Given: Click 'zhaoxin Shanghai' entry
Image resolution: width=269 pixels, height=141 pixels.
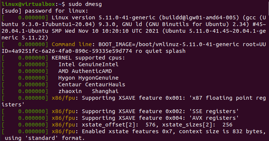Looking at the screenshot, I should (88, 91).
